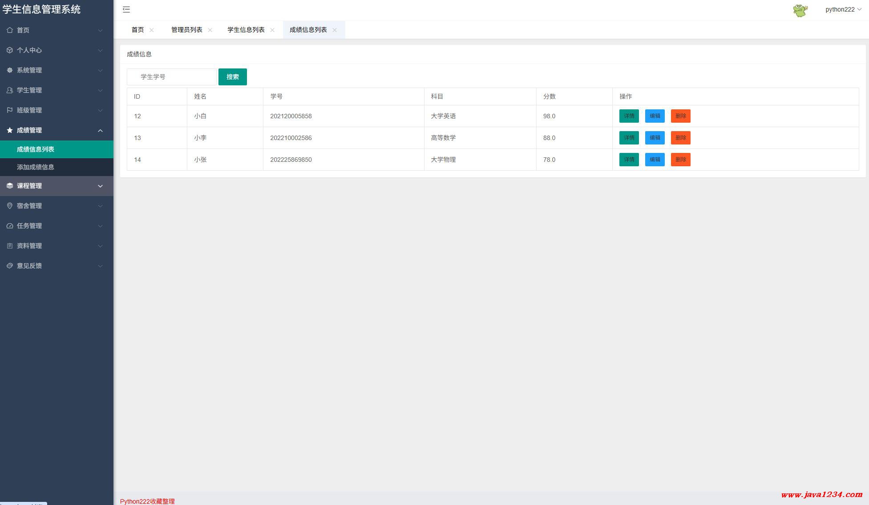Click the sidebar collapse icon in header
The image size is (869, 505).
tap(126, 9)
